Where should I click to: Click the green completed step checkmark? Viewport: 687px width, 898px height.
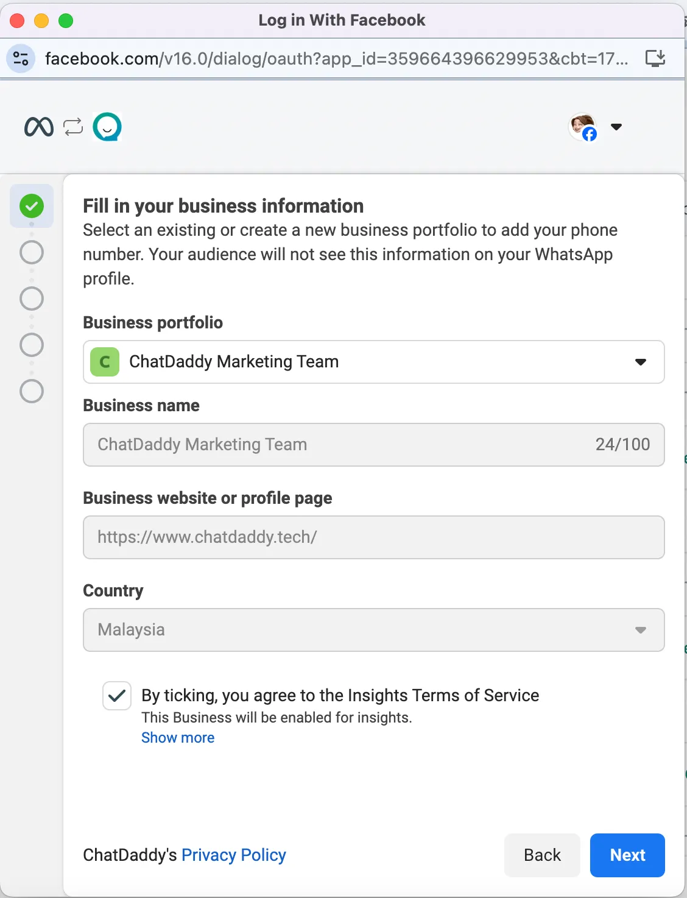32,206
